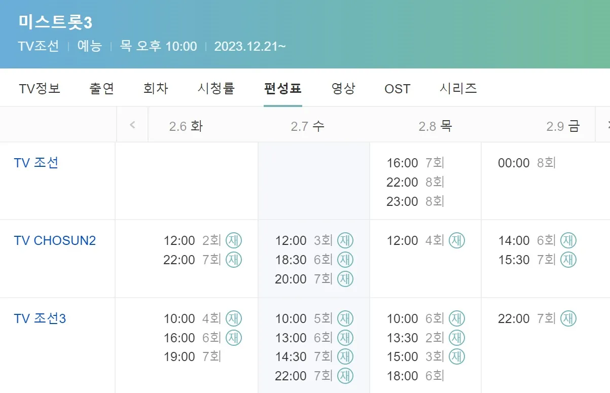Open the TV 조선 channel link
610x393 pixels.
tap(36, 163)
